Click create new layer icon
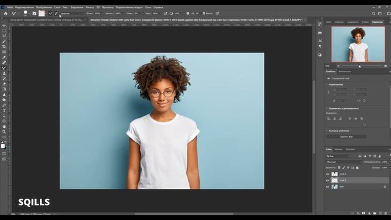 coord(380,213)
